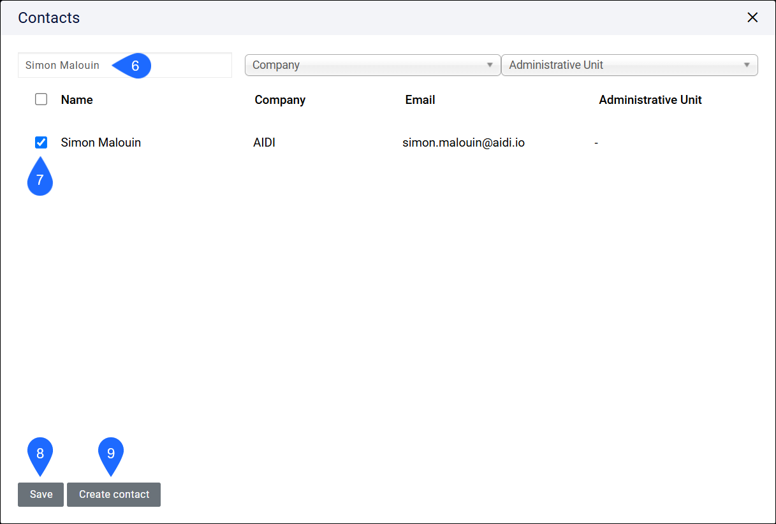
Task: Click the Company column header
Action: point(280,100)
